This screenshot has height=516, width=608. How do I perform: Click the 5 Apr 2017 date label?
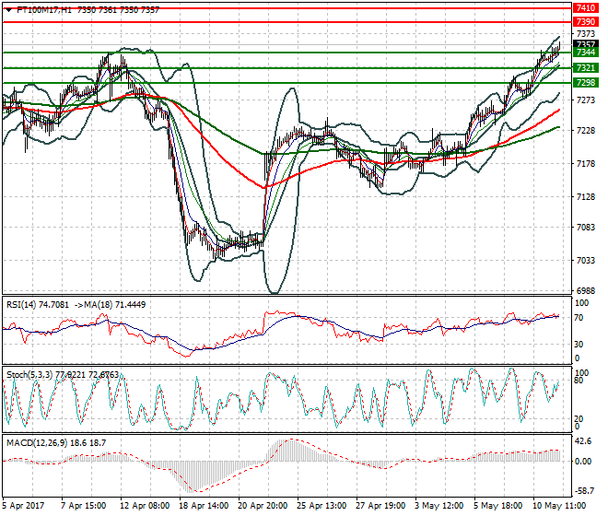tap(23, 506)
